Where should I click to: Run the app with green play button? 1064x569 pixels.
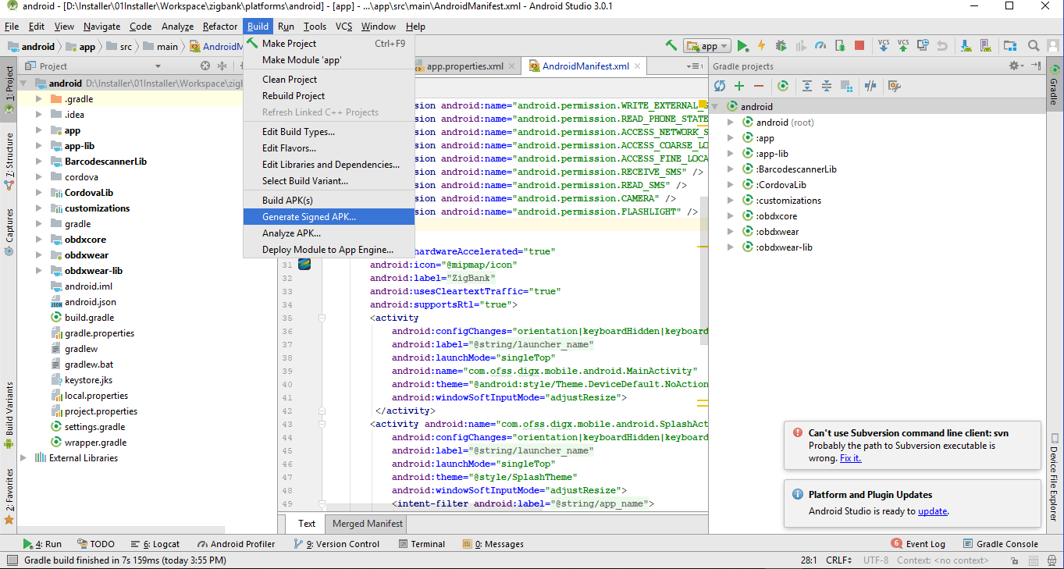(742, 46)
